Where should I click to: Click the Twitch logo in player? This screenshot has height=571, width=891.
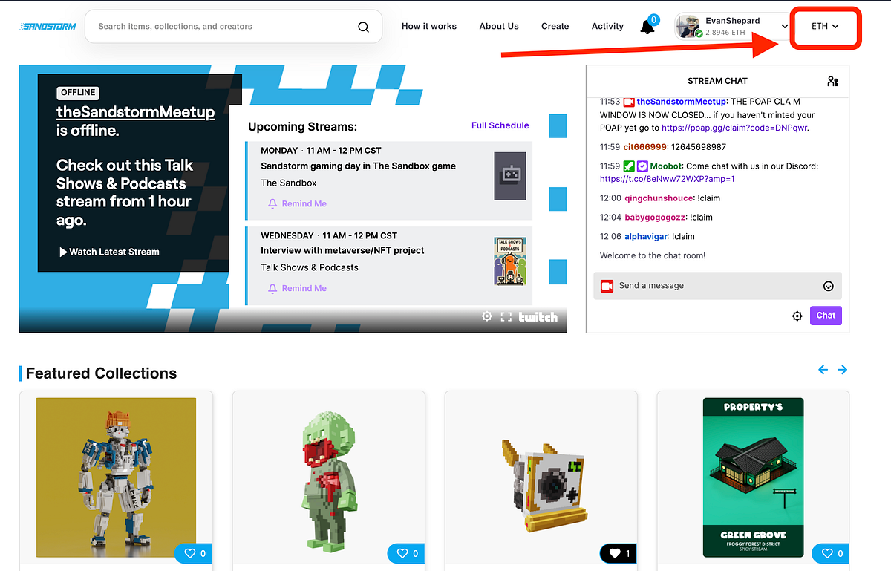point(538,317)
